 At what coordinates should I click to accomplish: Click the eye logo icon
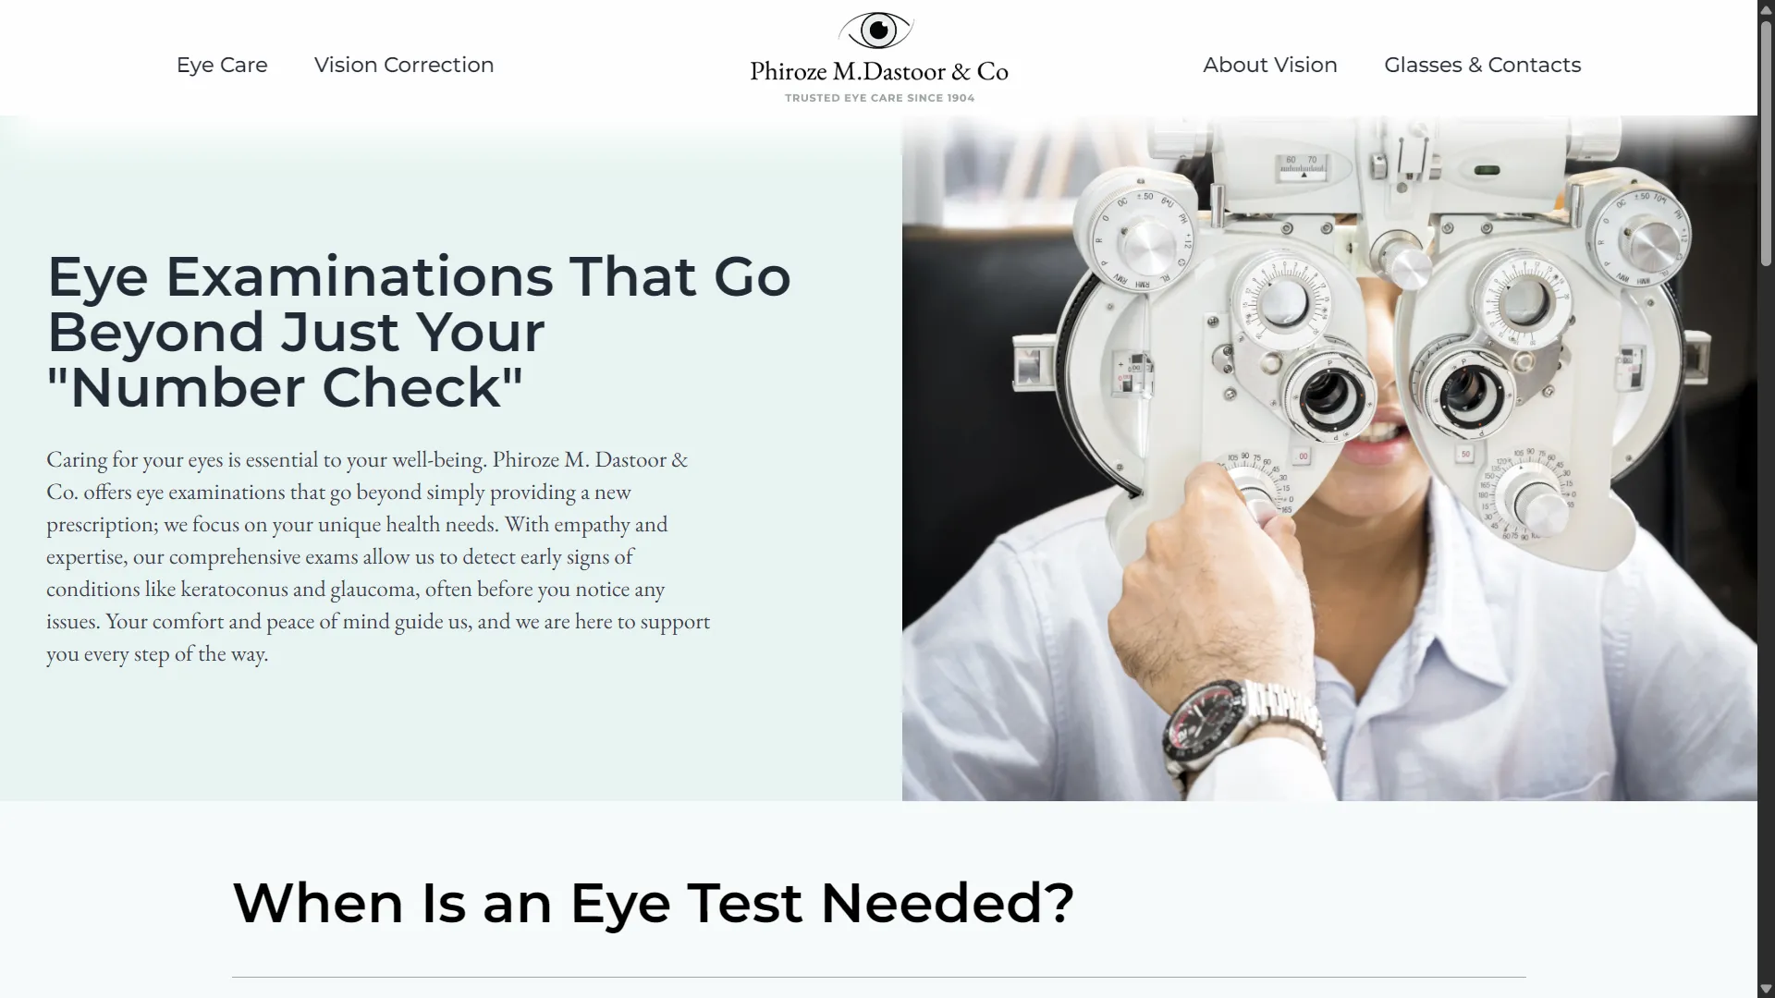pos(876,30)
